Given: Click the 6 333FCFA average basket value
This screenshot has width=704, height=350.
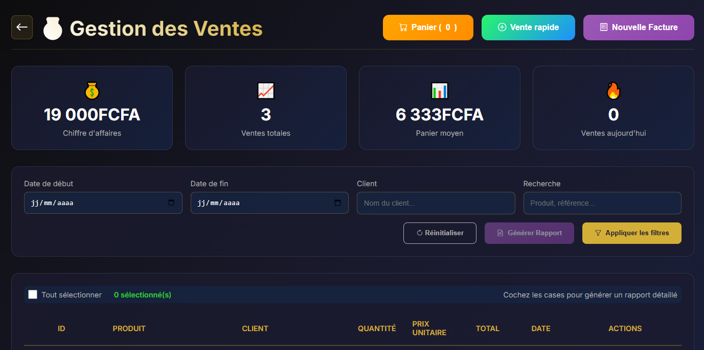Looking at the screenshot, I should [440, 115].
